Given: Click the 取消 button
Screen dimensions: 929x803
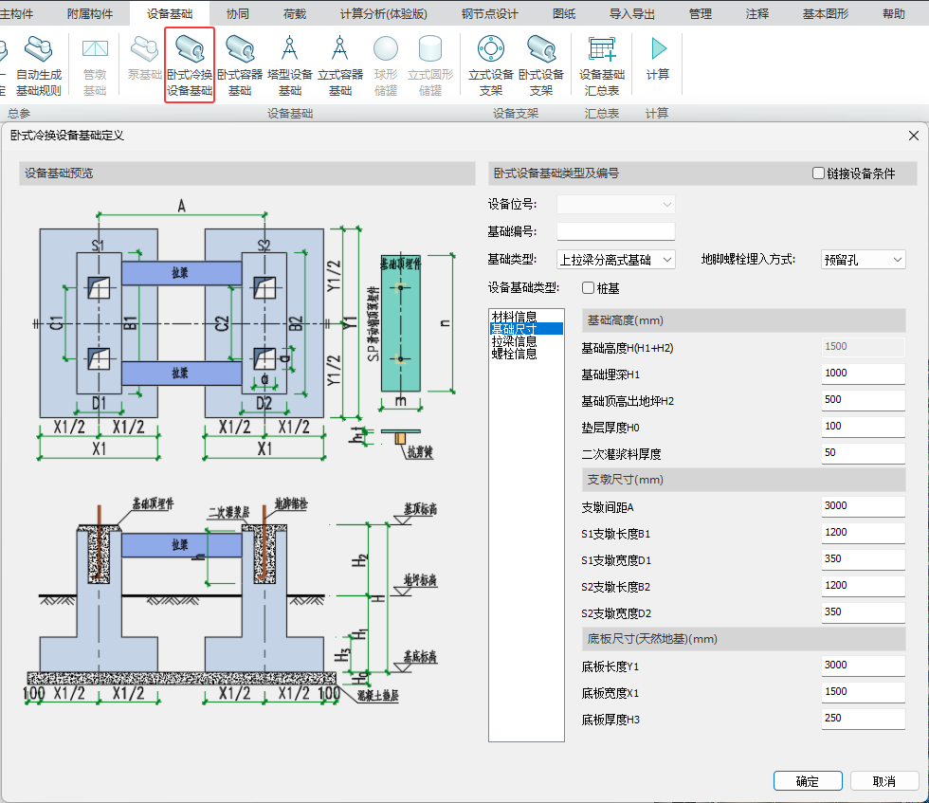Looking at the screenshot, I should (x=884, y=781).
